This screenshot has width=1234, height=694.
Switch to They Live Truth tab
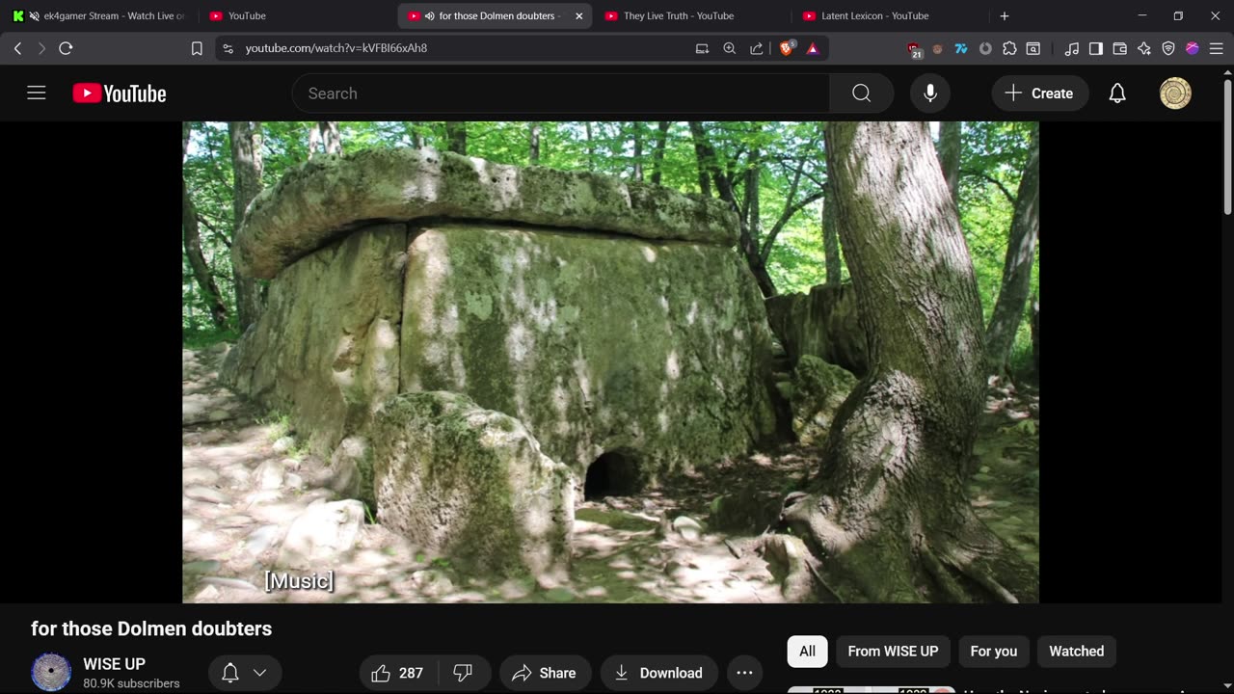click(690, 16)
